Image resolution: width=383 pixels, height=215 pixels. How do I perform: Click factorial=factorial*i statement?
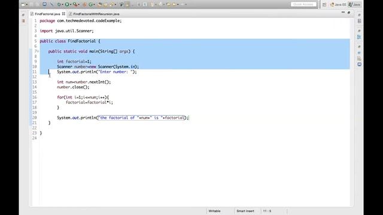89,102
